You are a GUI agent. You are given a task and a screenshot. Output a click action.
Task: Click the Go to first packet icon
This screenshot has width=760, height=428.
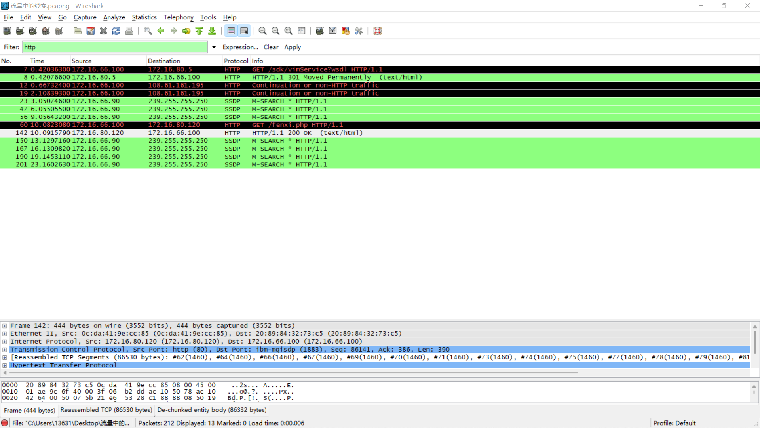click(x=199, y=31)
